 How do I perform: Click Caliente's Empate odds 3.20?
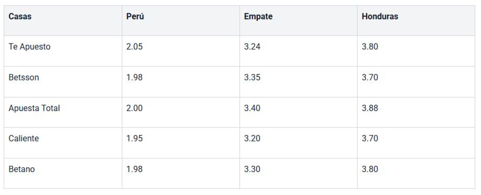[x=252, y=139]
